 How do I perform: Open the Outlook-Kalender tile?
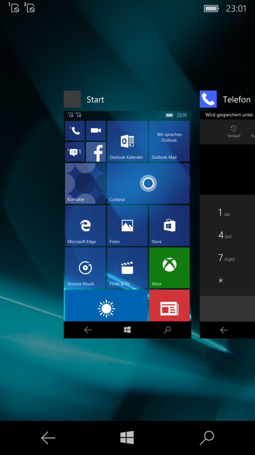pyautogui.click(x=127, y=141)
